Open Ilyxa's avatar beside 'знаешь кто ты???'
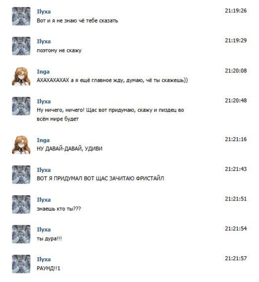 coord(21,205)
